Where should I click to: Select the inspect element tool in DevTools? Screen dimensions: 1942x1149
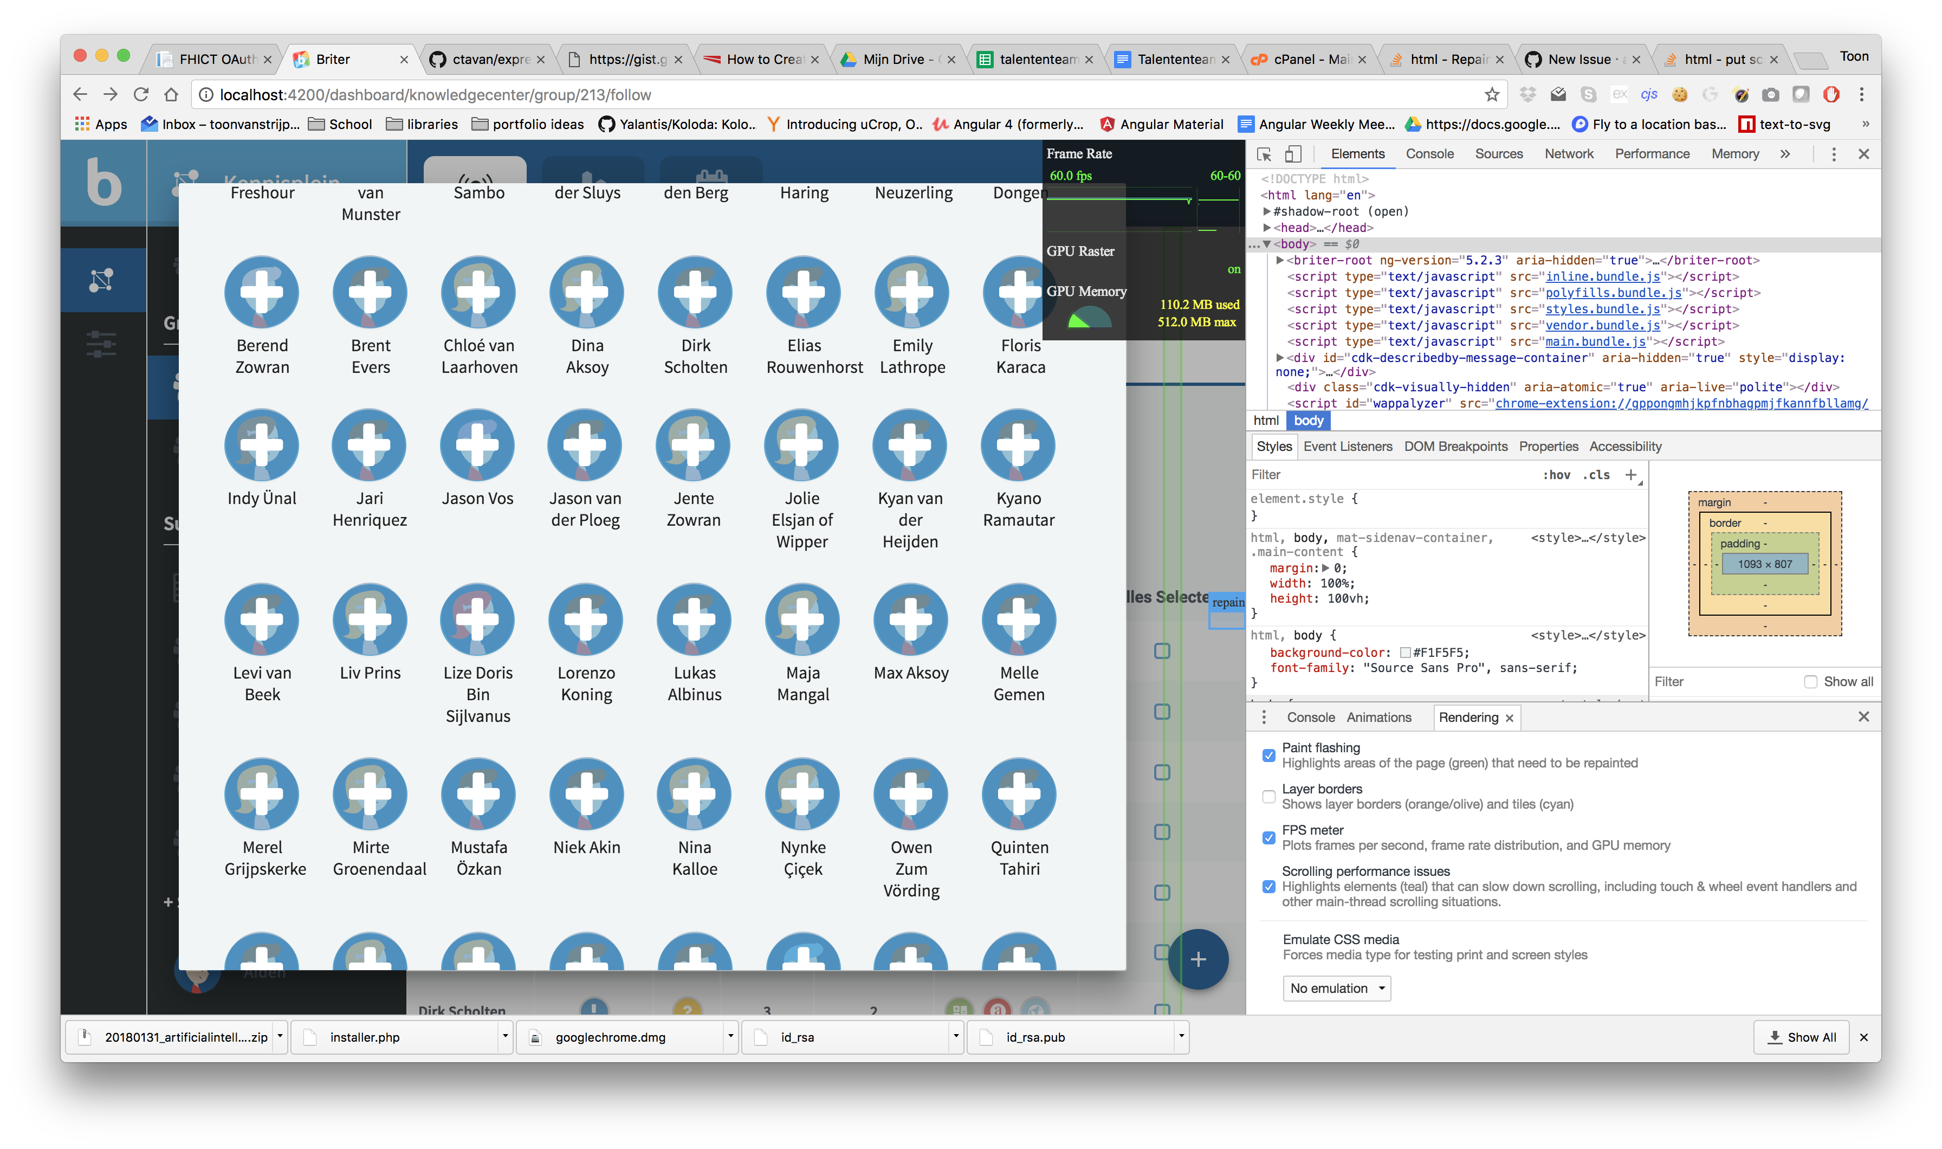[1264, 154]
